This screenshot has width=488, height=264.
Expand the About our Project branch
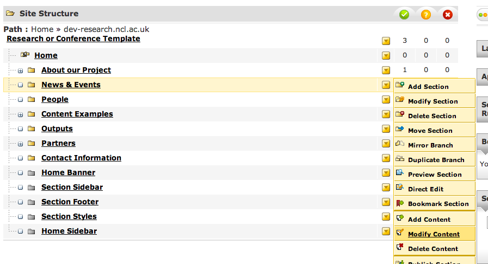[20, 70]
